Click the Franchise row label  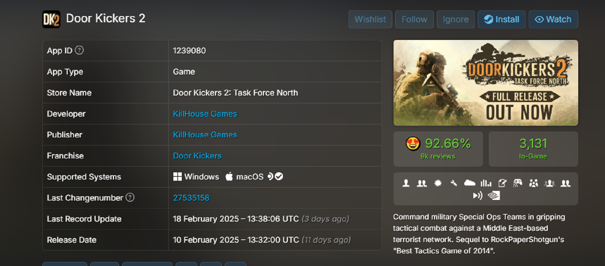click(x=65, y=156)
